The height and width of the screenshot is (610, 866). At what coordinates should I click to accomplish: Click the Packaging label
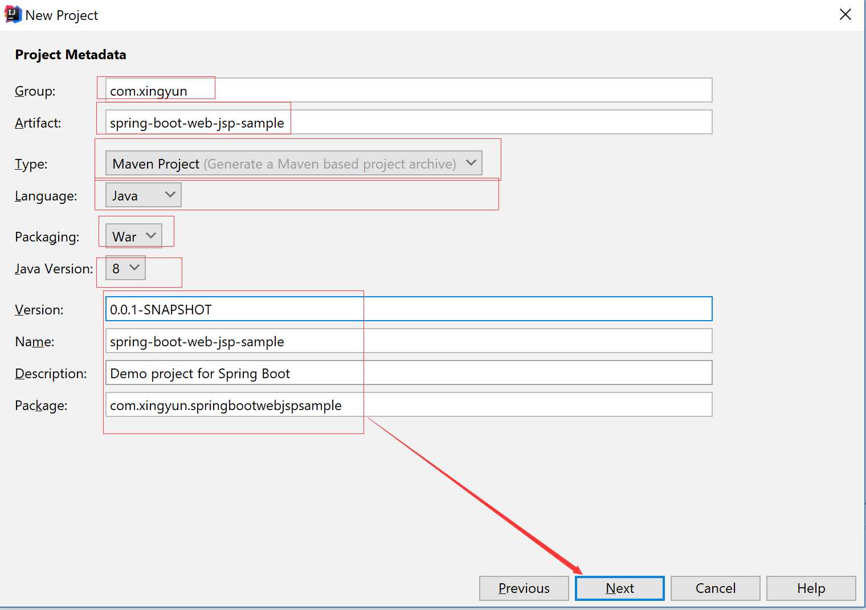[47, 237]
